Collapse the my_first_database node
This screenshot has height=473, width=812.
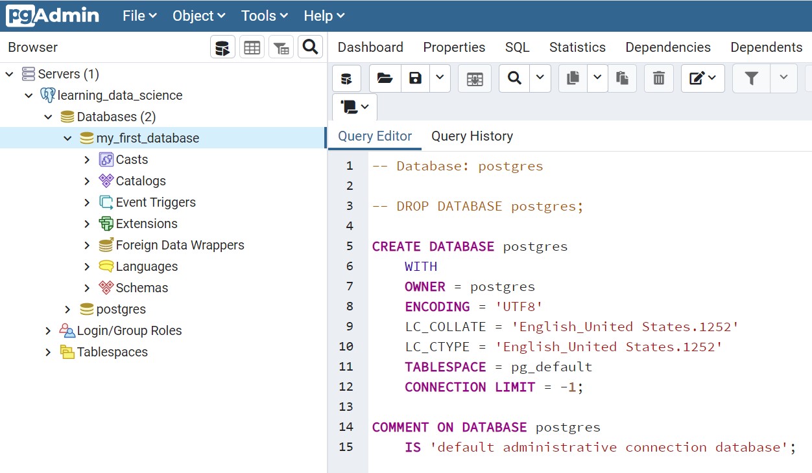[67, 138]
